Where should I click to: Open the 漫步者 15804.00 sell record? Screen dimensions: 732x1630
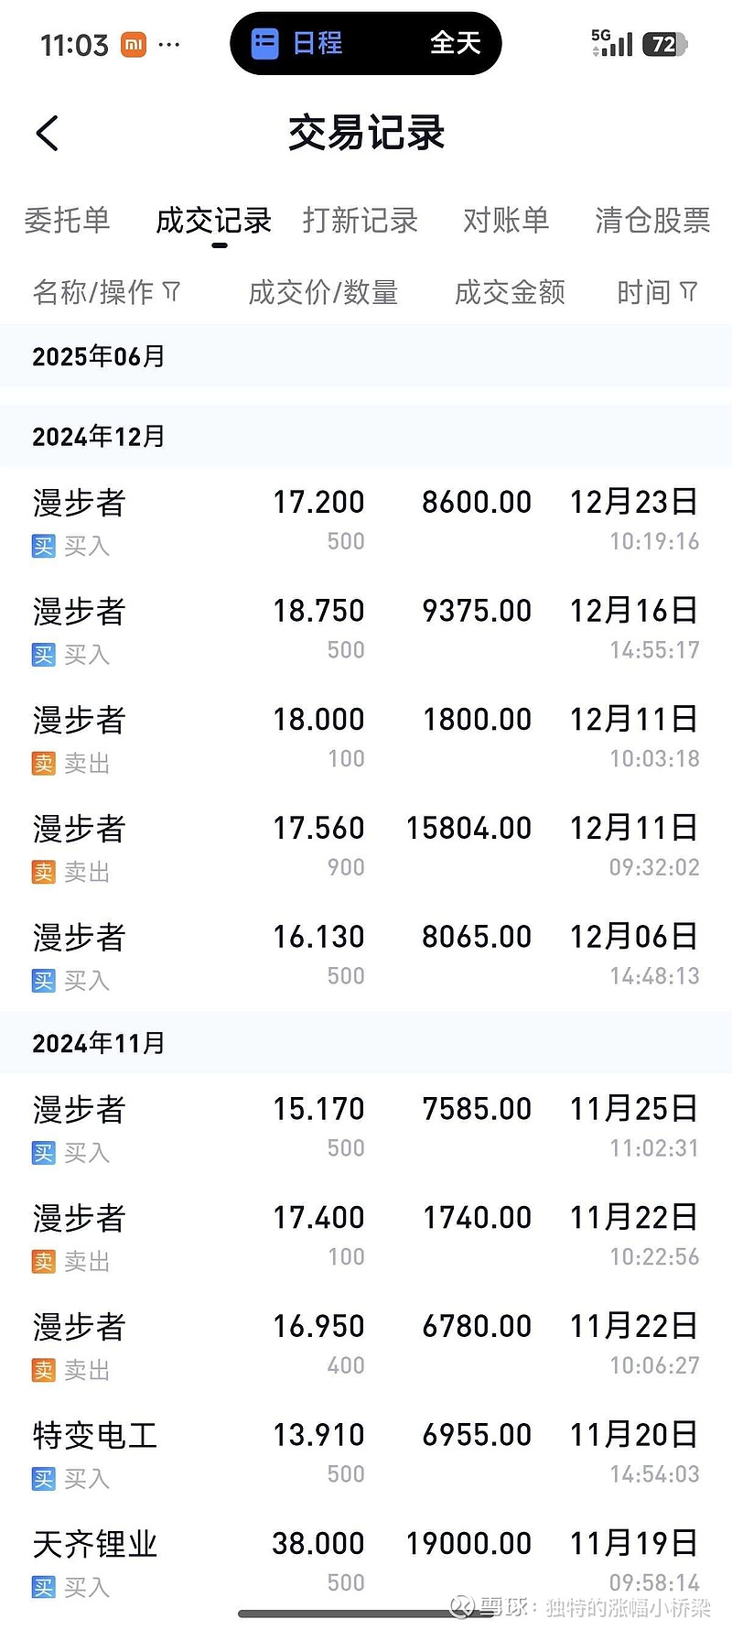pyautogui.click(x=366, y=845)
